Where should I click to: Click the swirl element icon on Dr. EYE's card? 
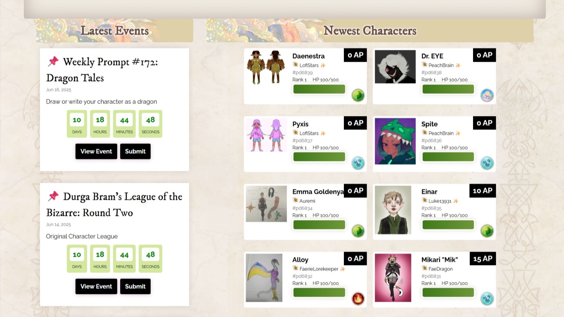pyautogui.click(x=487, y=95)
